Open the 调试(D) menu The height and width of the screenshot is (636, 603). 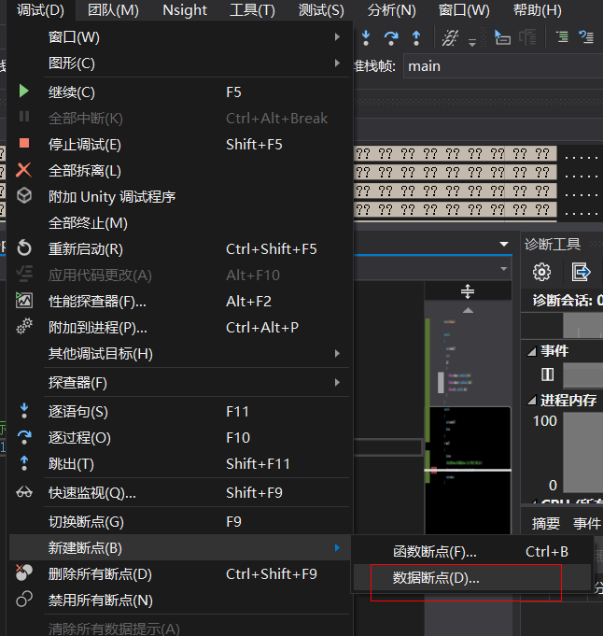(x=40, y=10)
